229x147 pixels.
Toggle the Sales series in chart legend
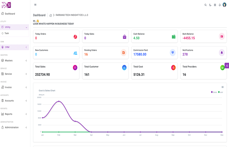pos(214,92)
